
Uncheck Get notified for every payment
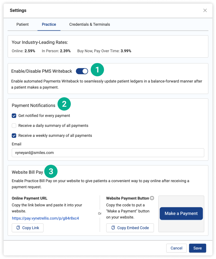click(14, 116)
